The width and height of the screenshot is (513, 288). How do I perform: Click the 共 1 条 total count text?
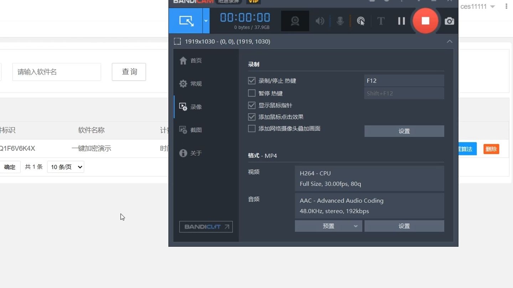[x=34, y=167]
